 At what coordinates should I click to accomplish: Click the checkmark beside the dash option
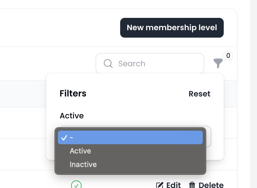point(64,138)
